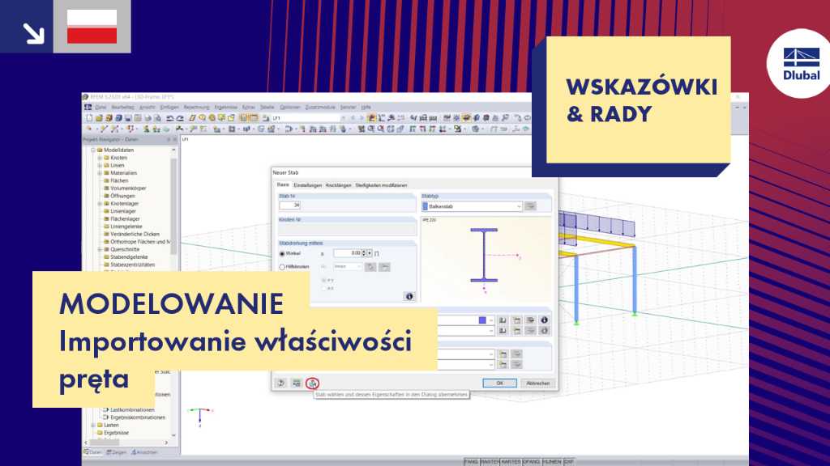830x466 pixels.
Task: Toggle the FANG snap status button
Action: click(x=471, y=462)
